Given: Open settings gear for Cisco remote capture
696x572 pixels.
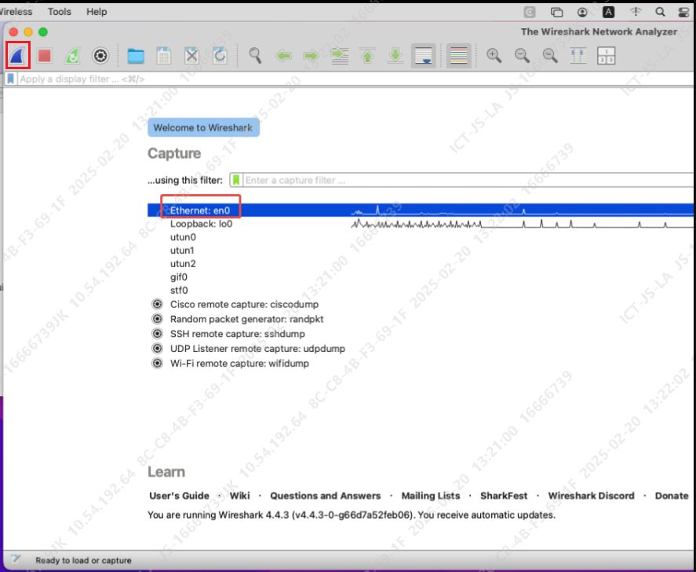Looking at the screenshot, I should pyautogui.click(x=156, y=304).
